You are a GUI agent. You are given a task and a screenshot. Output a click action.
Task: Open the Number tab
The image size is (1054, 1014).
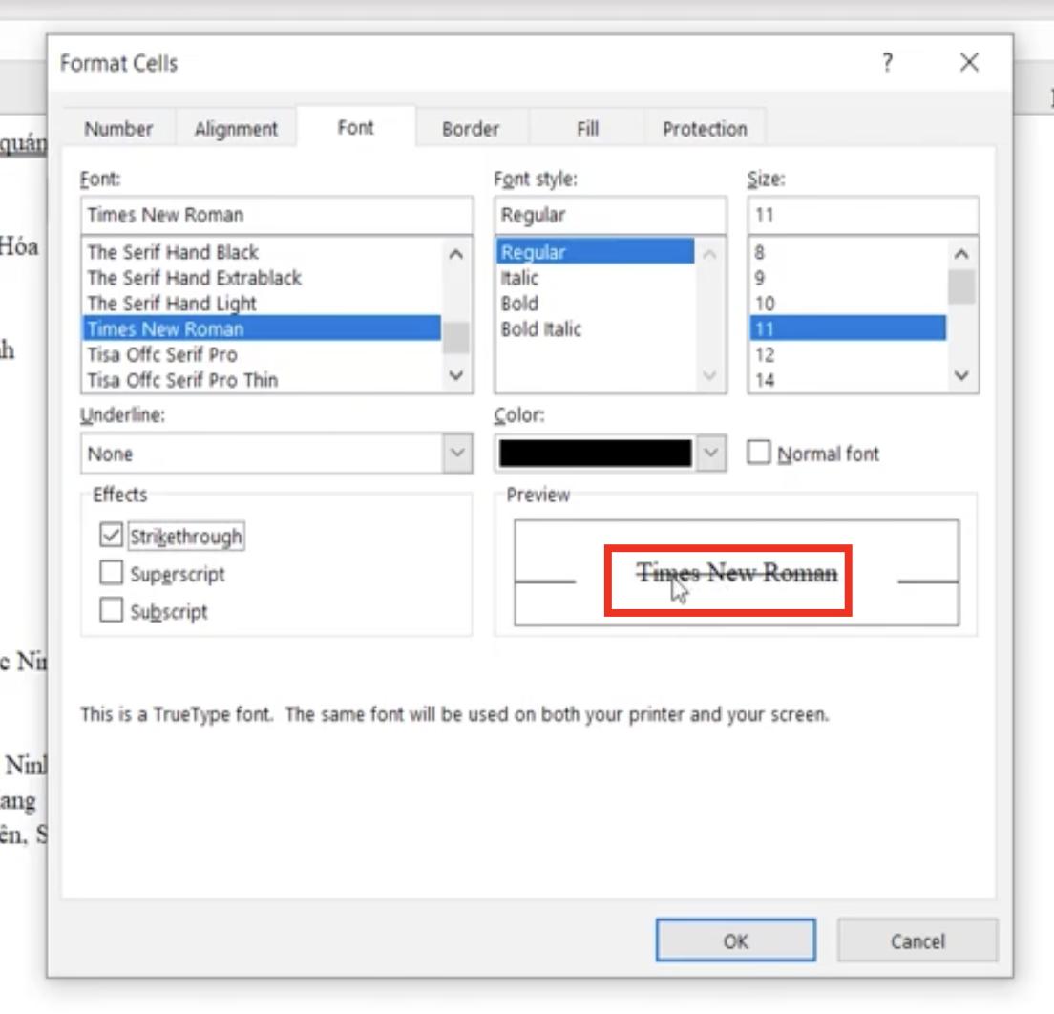tap(118, 129)
